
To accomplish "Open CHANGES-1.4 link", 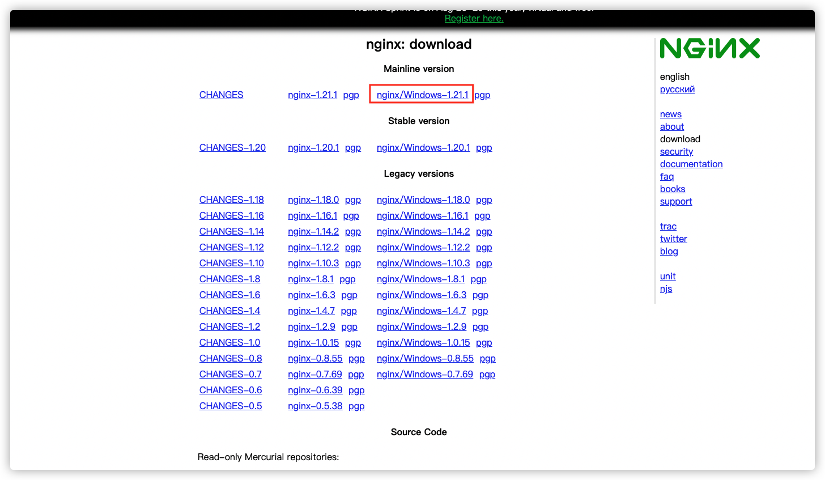I will (229, 311).
